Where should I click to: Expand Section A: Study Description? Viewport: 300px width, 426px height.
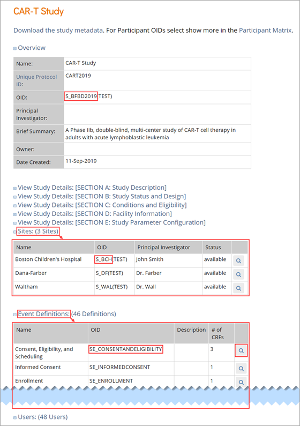[90, 188]
